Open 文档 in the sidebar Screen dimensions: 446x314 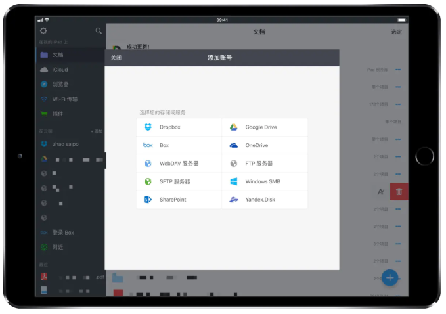tap(58, 55)
